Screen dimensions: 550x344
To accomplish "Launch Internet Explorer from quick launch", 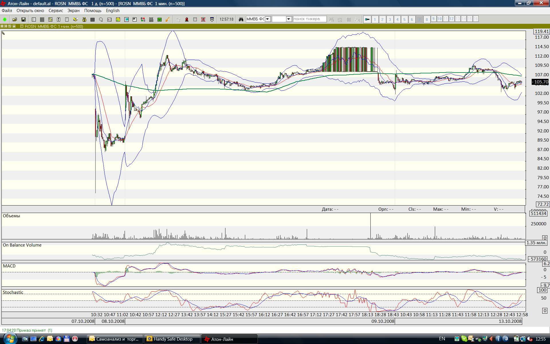I will (42, 339).
